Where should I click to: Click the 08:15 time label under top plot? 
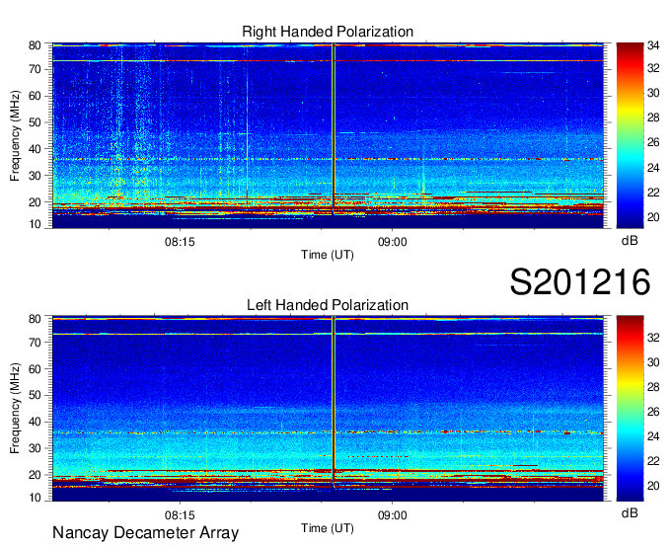pyautogui.click(x=180, y=242)
